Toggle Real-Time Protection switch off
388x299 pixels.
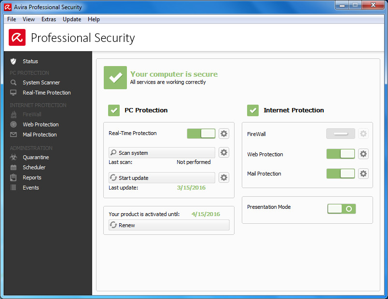[201, 134]
